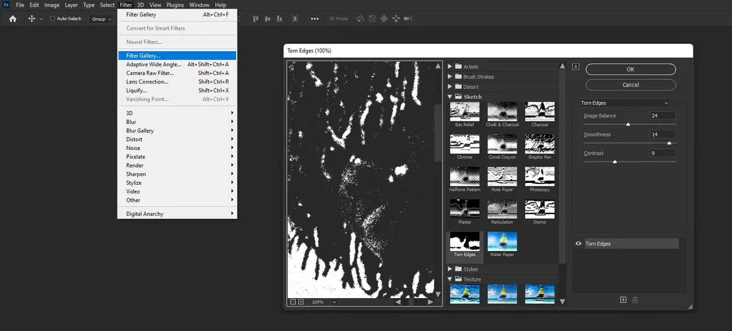Zoom in preview with the plus icon
Screen dimensions: 732x331
(301, 302)
